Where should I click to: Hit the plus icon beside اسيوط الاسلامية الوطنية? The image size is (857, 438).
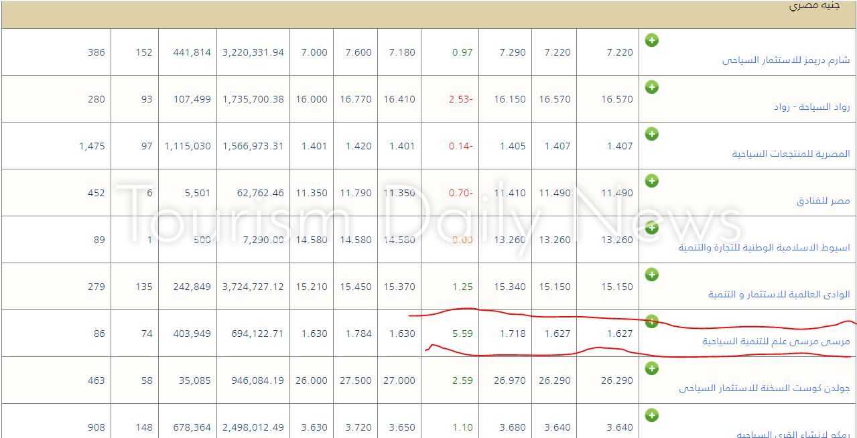(651, 228)
